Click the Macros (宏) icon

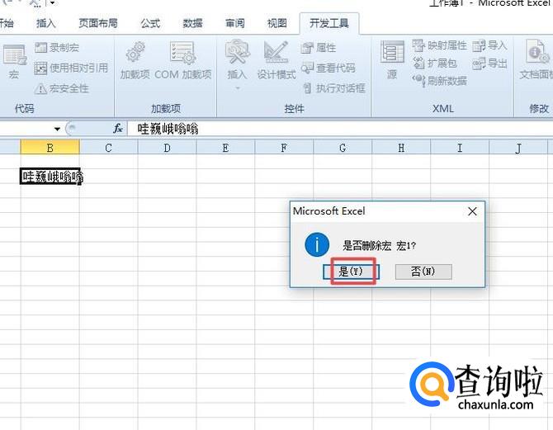(x=14, y=62)
